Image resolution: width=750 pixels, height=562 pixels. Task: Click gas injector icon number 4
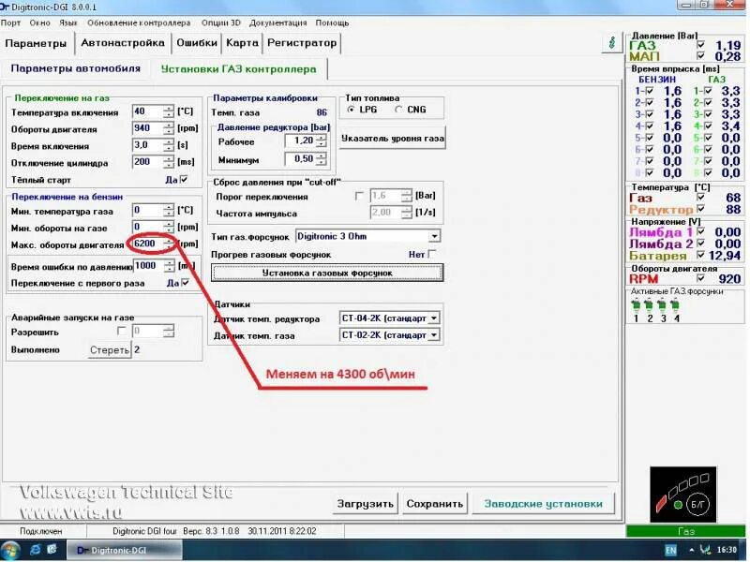pyautogui.click(x=675, y=305)
